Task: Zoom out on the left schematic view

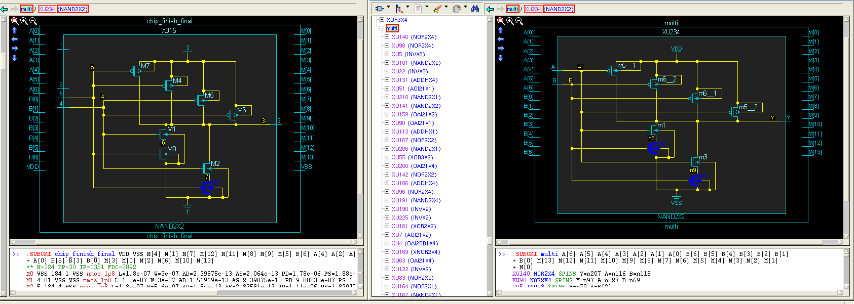Action: 33,21
